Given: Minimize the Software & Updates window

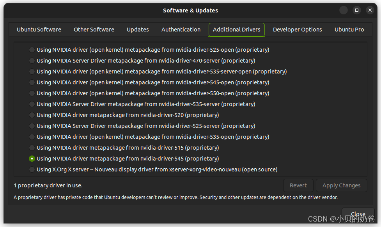Looking at the screenshot, I should pyautogui.click(x=343, y=10).
